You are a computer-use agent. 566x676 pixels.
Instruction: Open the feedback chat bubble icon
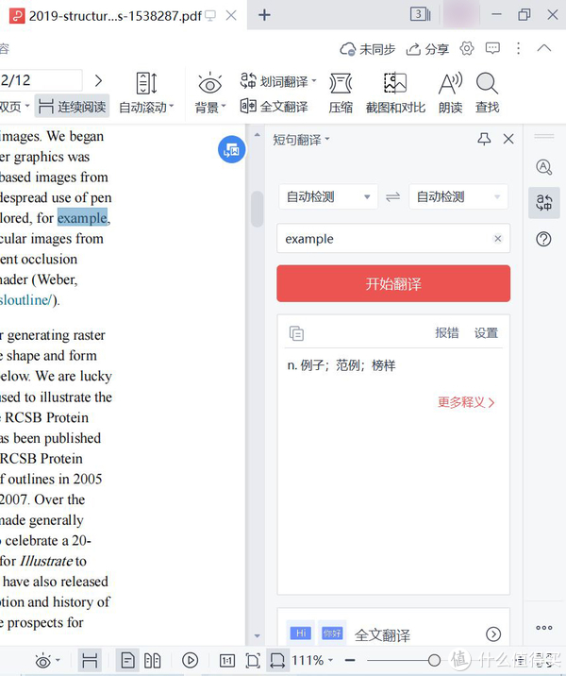(492, 48)
